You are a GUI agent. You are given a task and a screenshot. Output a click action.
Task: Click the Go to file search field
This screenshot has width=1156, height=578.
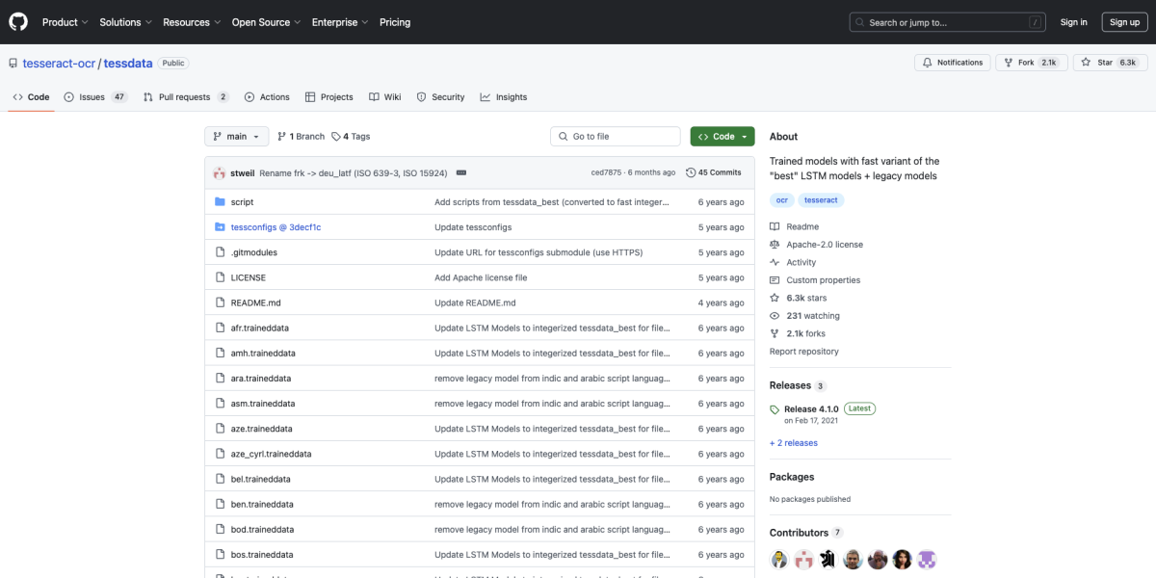pos(617,137)
